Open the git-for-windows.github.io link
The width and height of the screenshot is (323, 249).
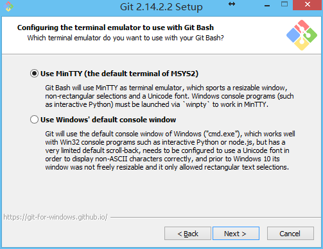[55, 217]
